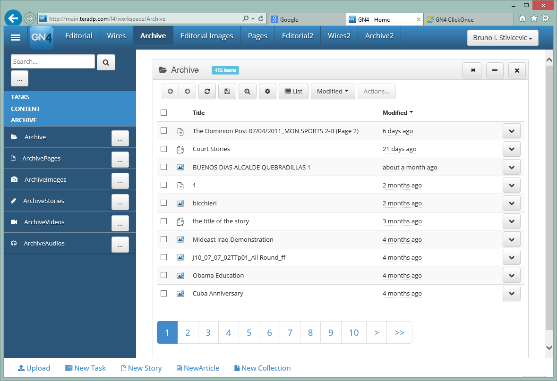Screen dimensions: 557x381
Task: Go forward with the panel forward arrow
Action: tap(187, 91)
